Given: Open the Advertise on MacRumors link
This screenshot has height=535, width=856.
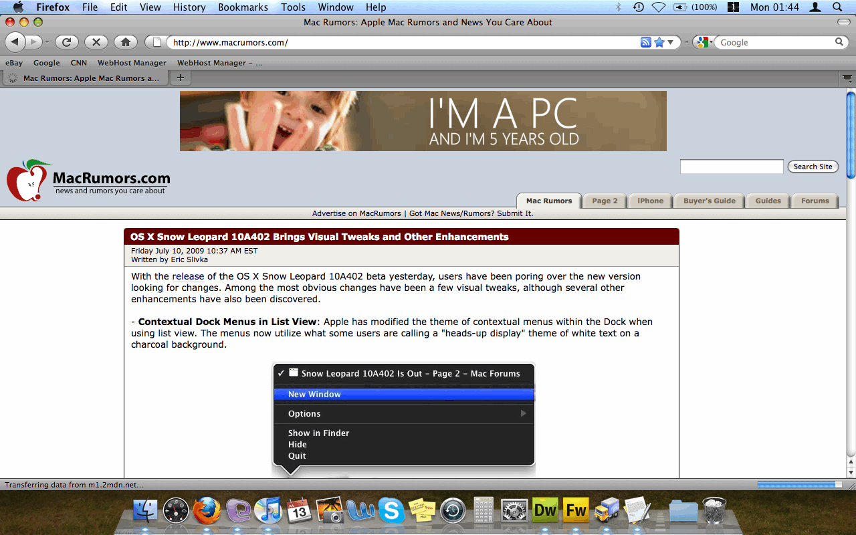Looking at the screenshot, I should click(358, 213).
